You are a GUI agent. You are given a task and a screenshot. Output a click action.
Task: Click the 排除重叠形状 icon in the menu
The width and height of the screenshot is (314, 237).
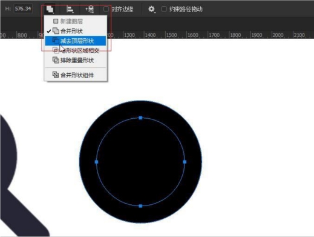click(56, 60)
